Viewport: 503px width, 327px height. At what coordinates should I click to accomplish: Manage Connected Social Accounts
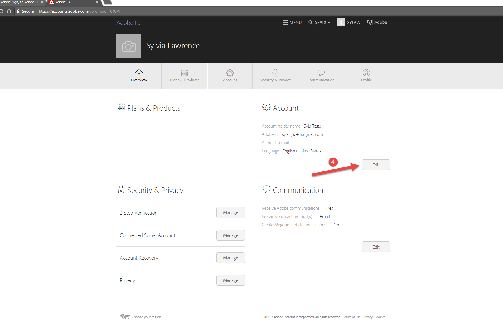pos(231,235)
